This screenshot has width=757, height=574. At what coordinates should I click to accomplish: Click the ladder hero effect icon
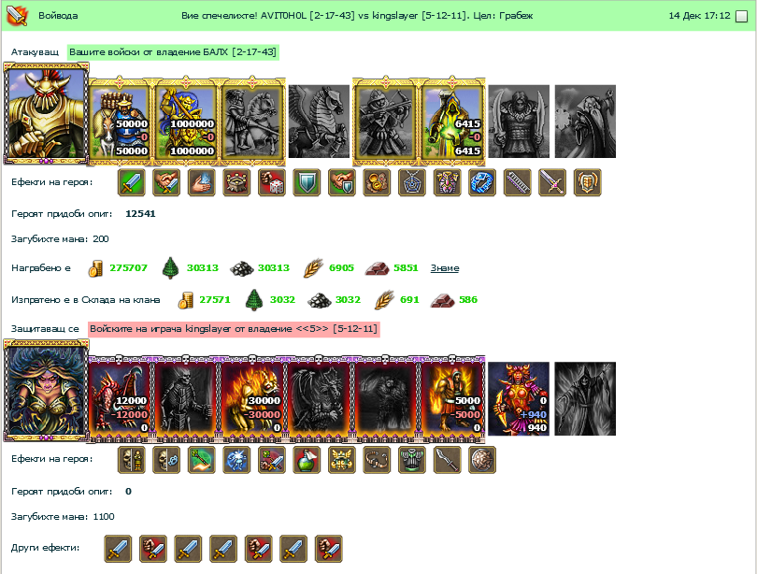pos(518,182)
